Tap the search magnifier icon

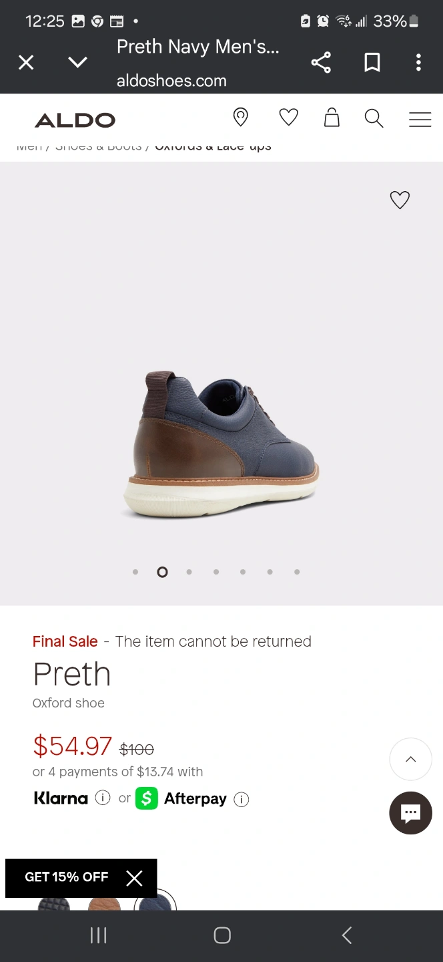click(x=374, y=119)
